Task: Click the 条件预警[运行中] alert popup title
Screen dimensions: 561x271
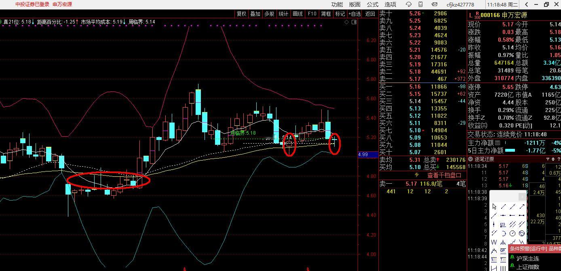Action: point(535,249)
